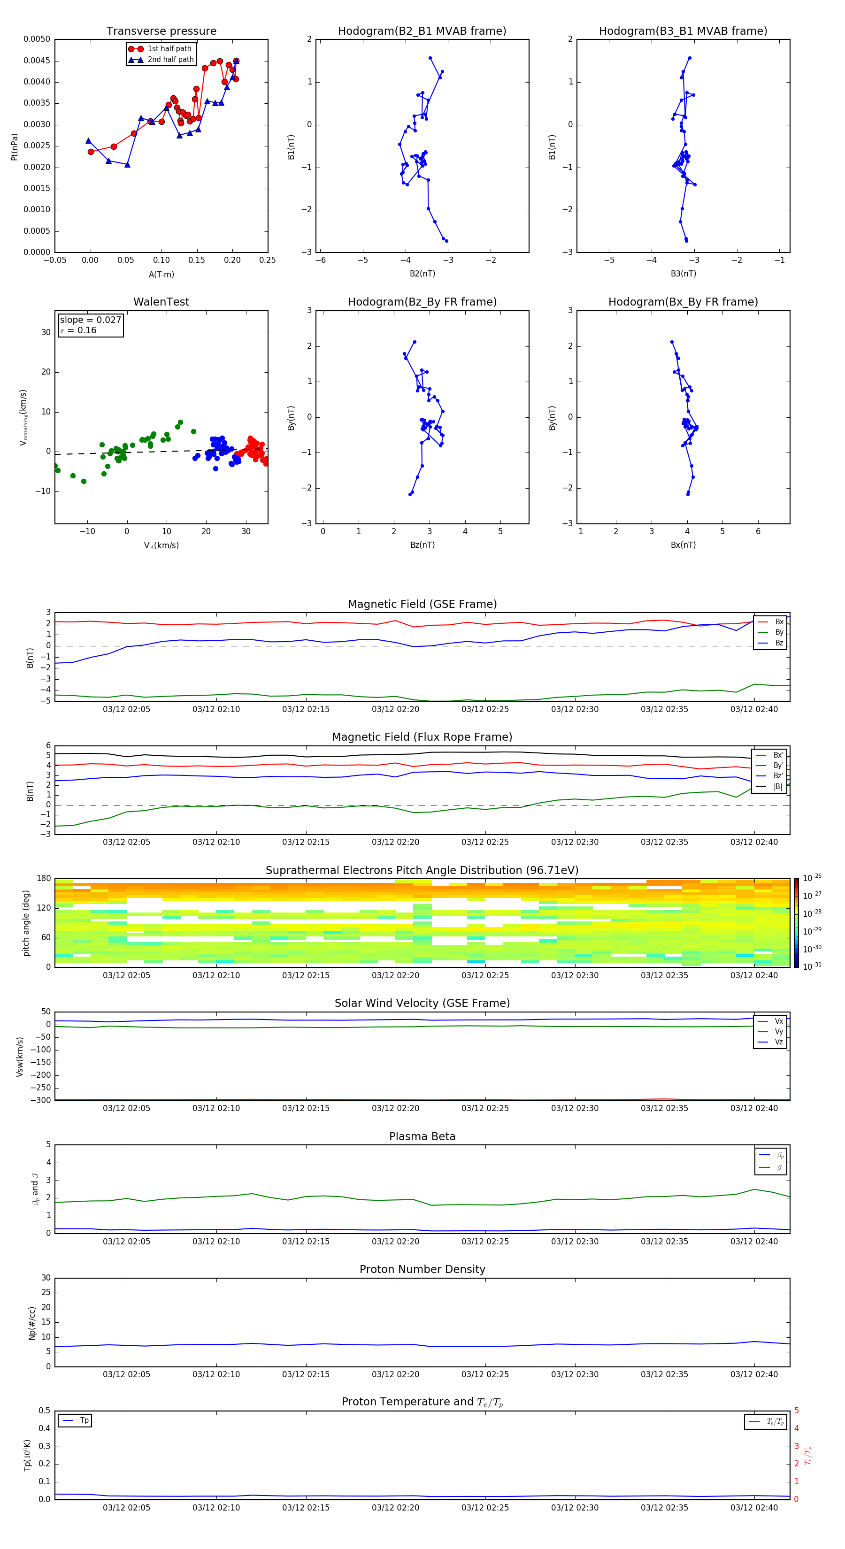Click the 'Transverse pressure' plot title
The height and width of the screenshot is (1549, 845).
[x=161, y=31]
